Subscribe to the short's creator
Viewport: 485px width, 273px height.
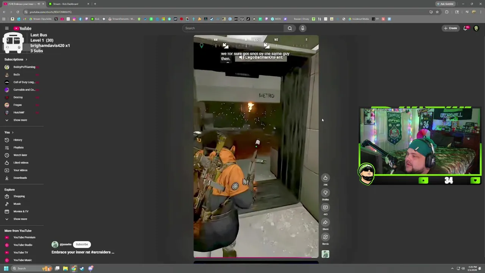pyautogui.click(x=82, y=245)
